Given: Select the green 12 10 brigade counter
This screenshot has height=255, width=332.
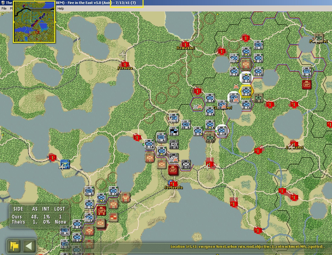Looking at the screenshot, I should click(210, 138).
